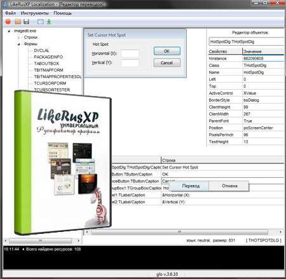The image size is (286, 279).
Task: Select TBITMAPFORM in the tree
Action: (x=48, y=70)
